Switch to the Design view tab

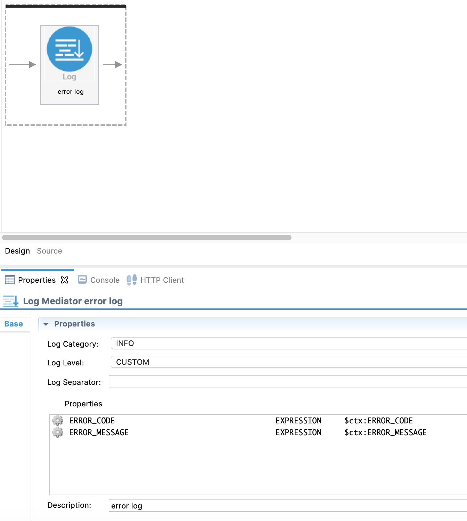point(17,251)
